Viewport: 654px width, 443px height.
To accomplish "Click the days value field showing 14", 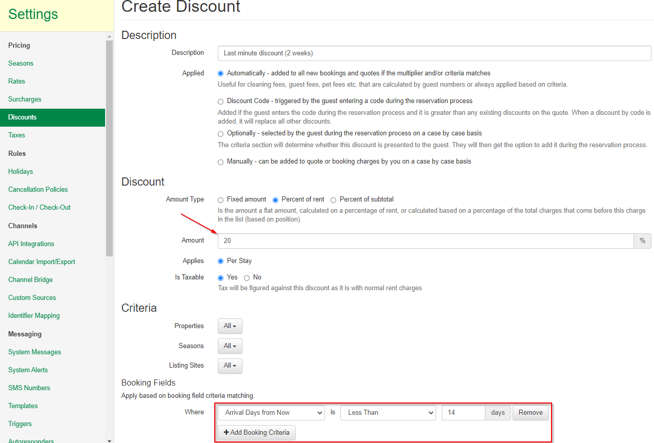I will coord(463,413).
